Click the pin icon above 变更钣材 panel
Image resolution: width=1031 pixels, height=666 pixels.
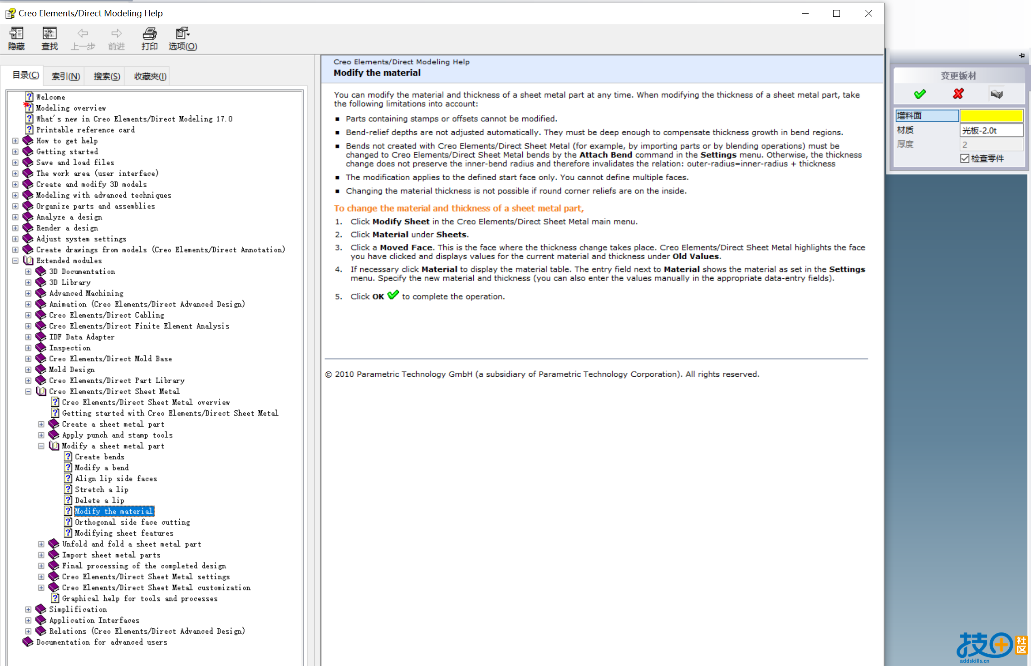[1022, 55]
